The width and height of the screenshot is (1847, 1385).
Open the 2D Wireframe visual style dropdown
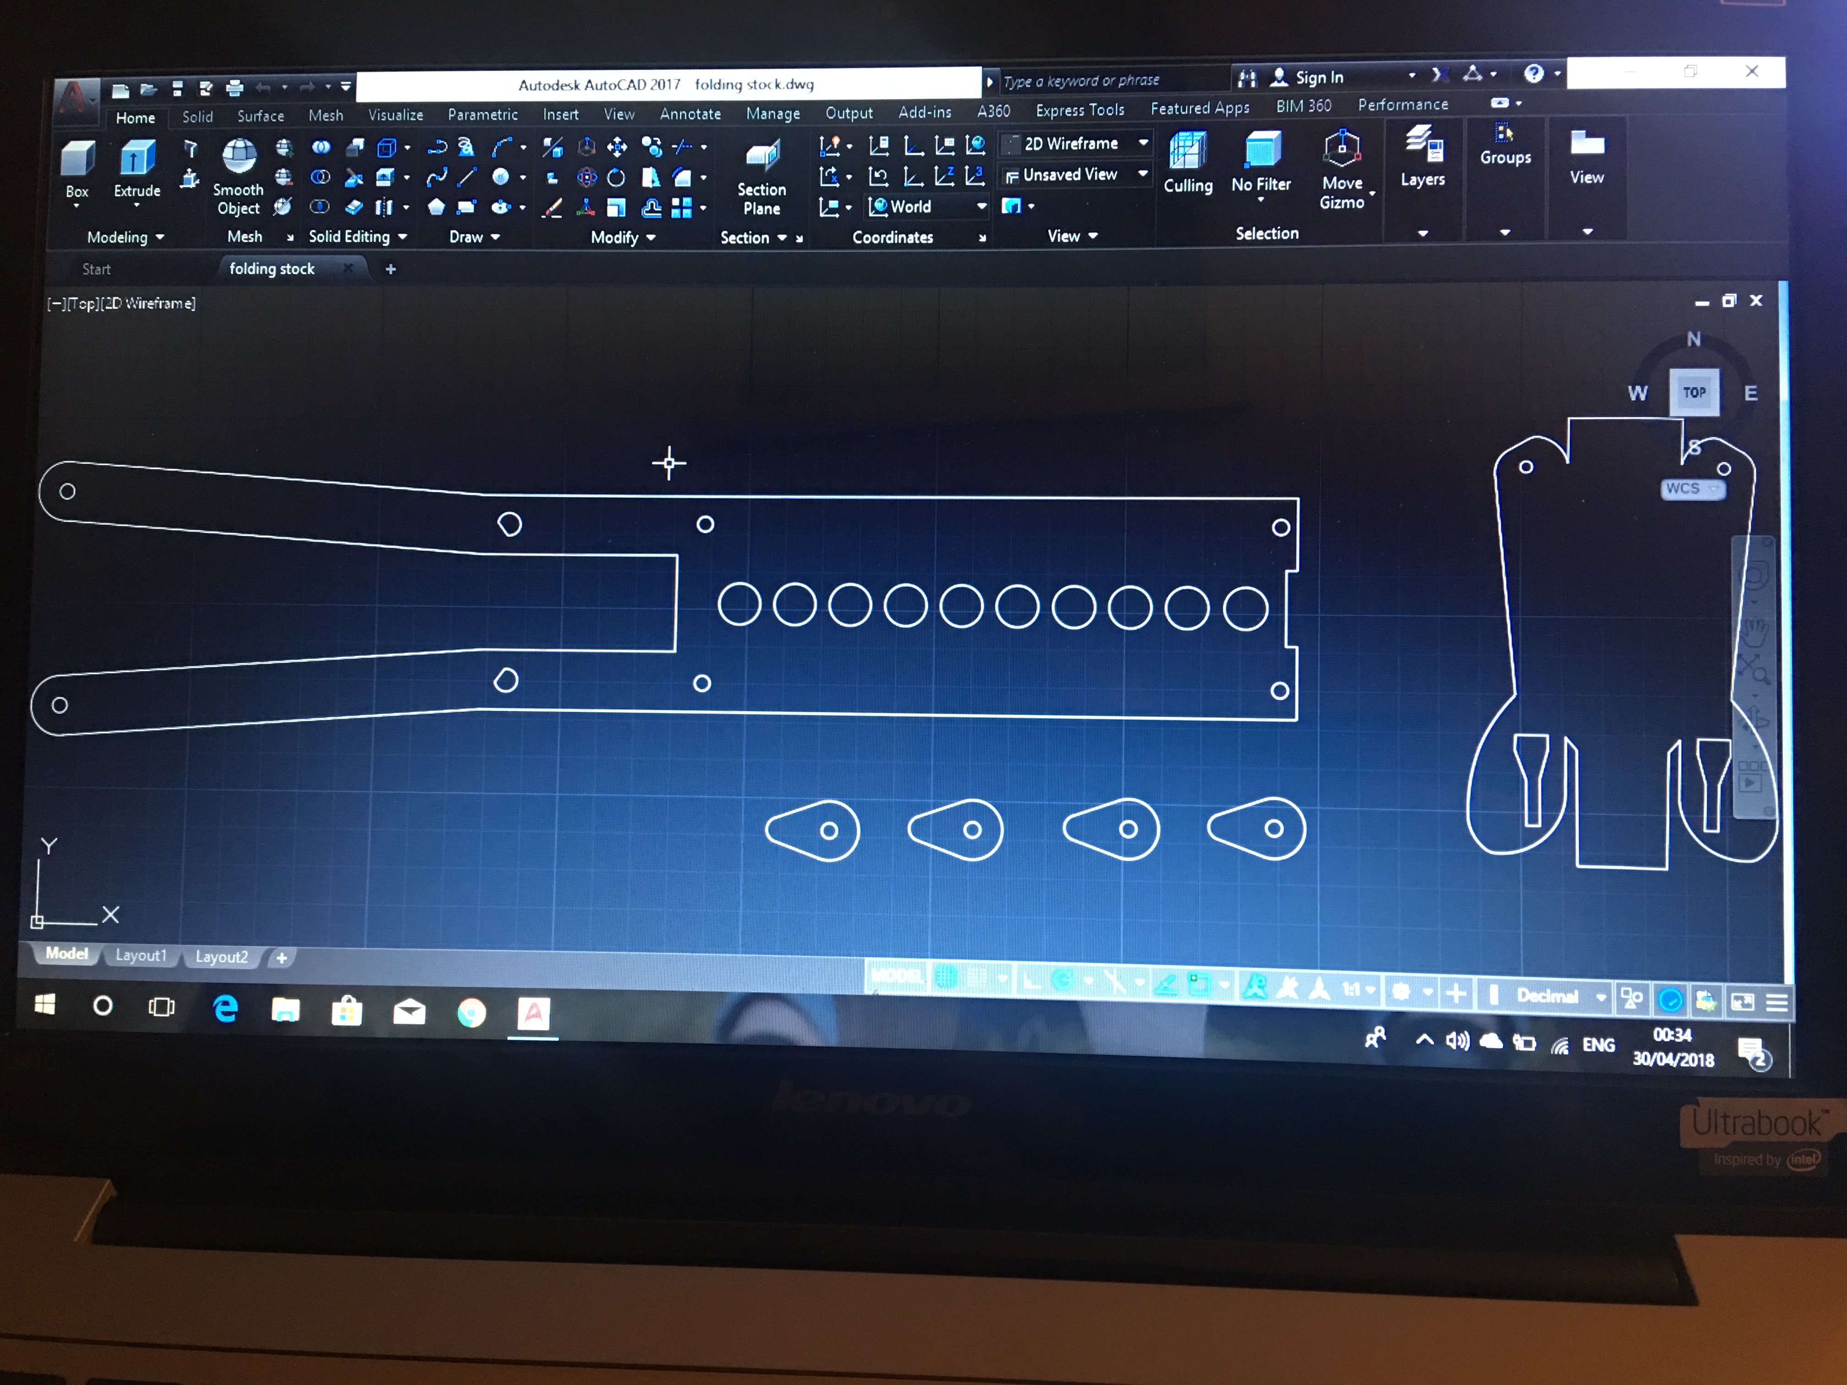1076,144
